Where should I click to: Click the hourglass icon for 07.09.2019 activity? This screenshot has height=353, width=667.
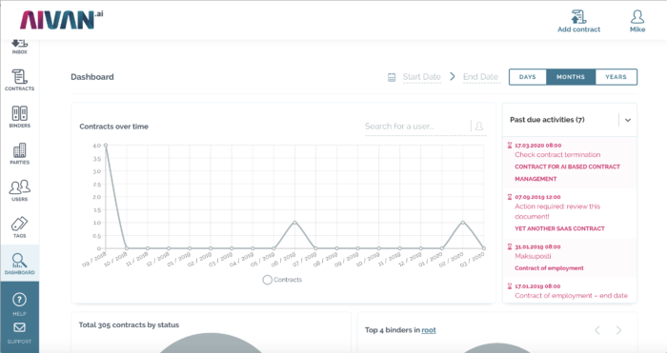510,197
